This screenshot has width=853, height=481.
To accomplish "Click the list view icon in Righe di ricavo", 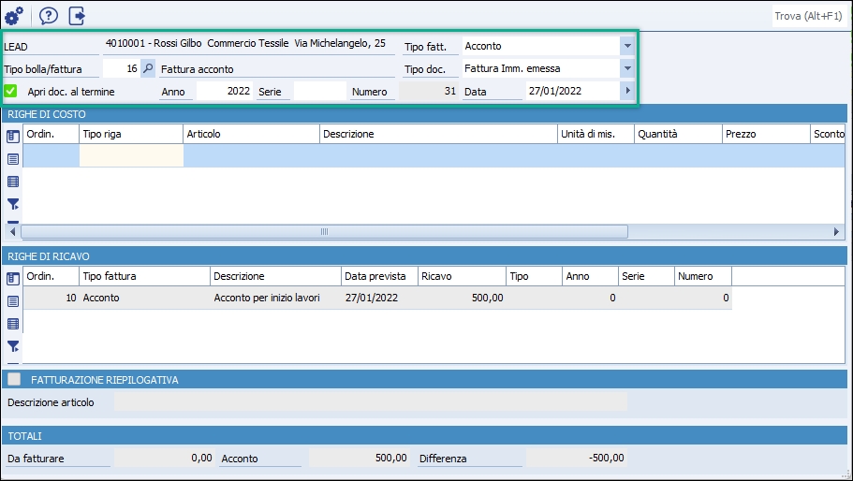I will 13,301.
